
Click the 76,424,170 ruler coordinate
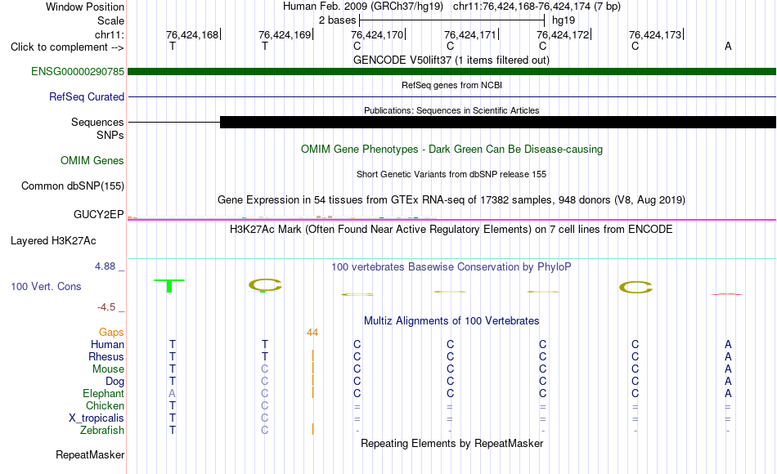point(377,34)
